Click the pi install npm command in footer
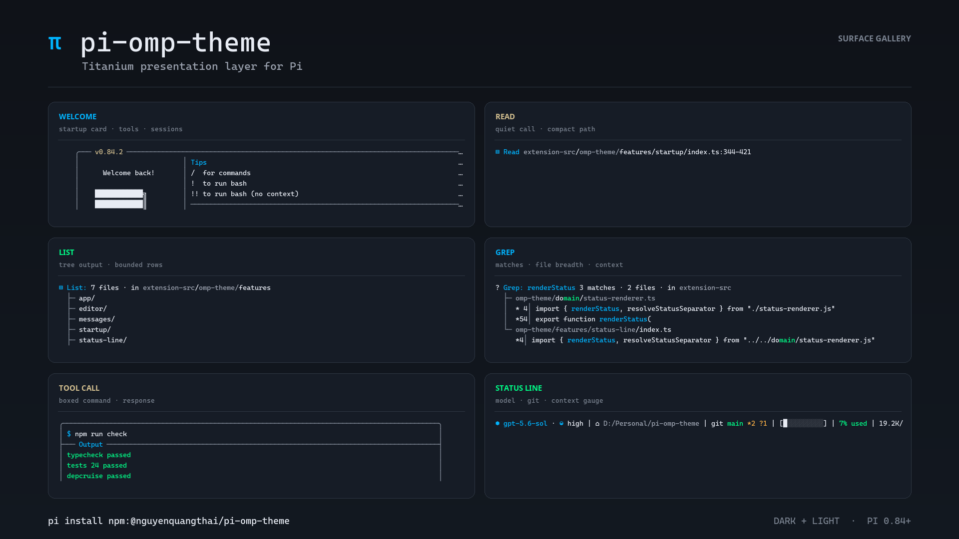 coord(169,521)
